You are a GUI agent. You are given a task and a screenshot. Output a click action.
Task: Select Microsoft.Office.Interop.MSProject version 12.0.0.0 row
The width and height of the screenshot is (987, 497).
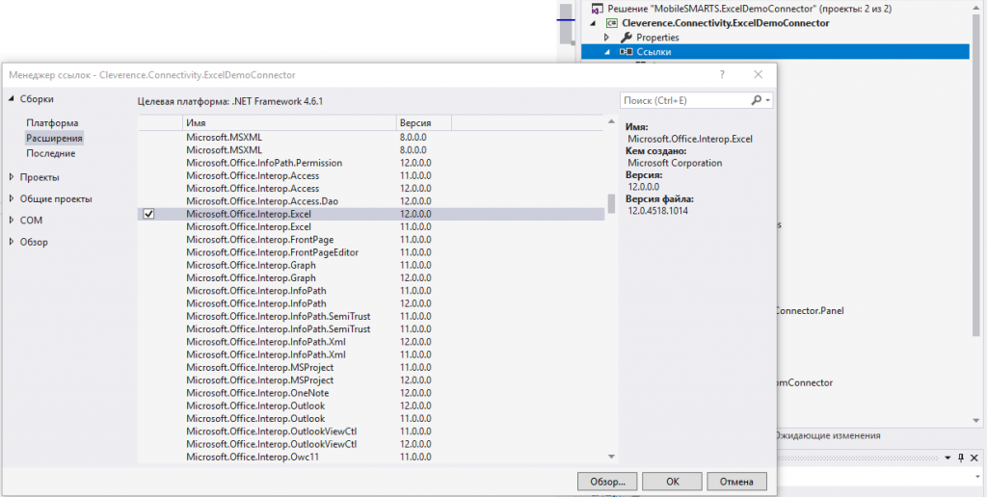(371, 380)
